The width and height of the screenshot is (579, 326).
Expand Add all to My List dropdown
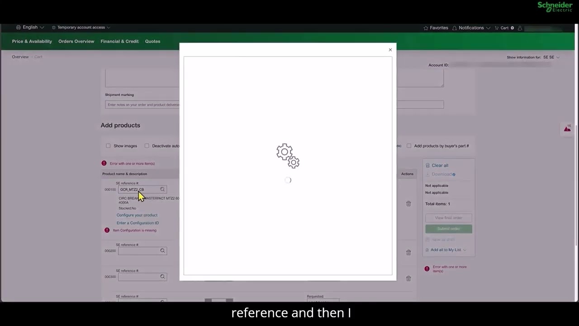click(446, 250)
